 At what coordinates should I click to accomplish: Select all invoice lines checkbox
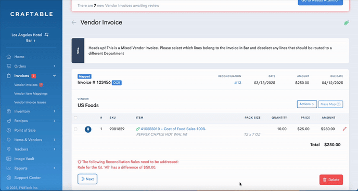click(x=75, y=118)
